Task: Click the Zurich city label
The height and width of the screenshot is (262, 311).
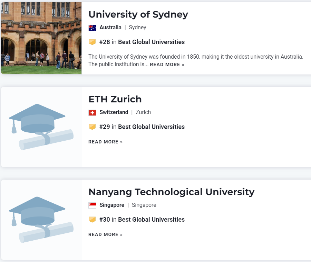Action: 143,112
